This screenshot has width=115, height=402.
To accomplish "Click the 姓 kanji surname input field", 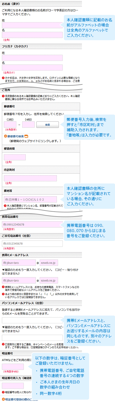I will click(32, 25).
